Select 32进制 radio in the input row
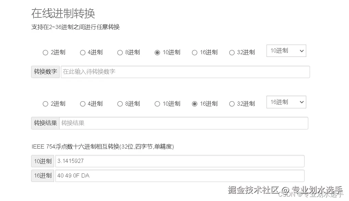 [232, 52]
